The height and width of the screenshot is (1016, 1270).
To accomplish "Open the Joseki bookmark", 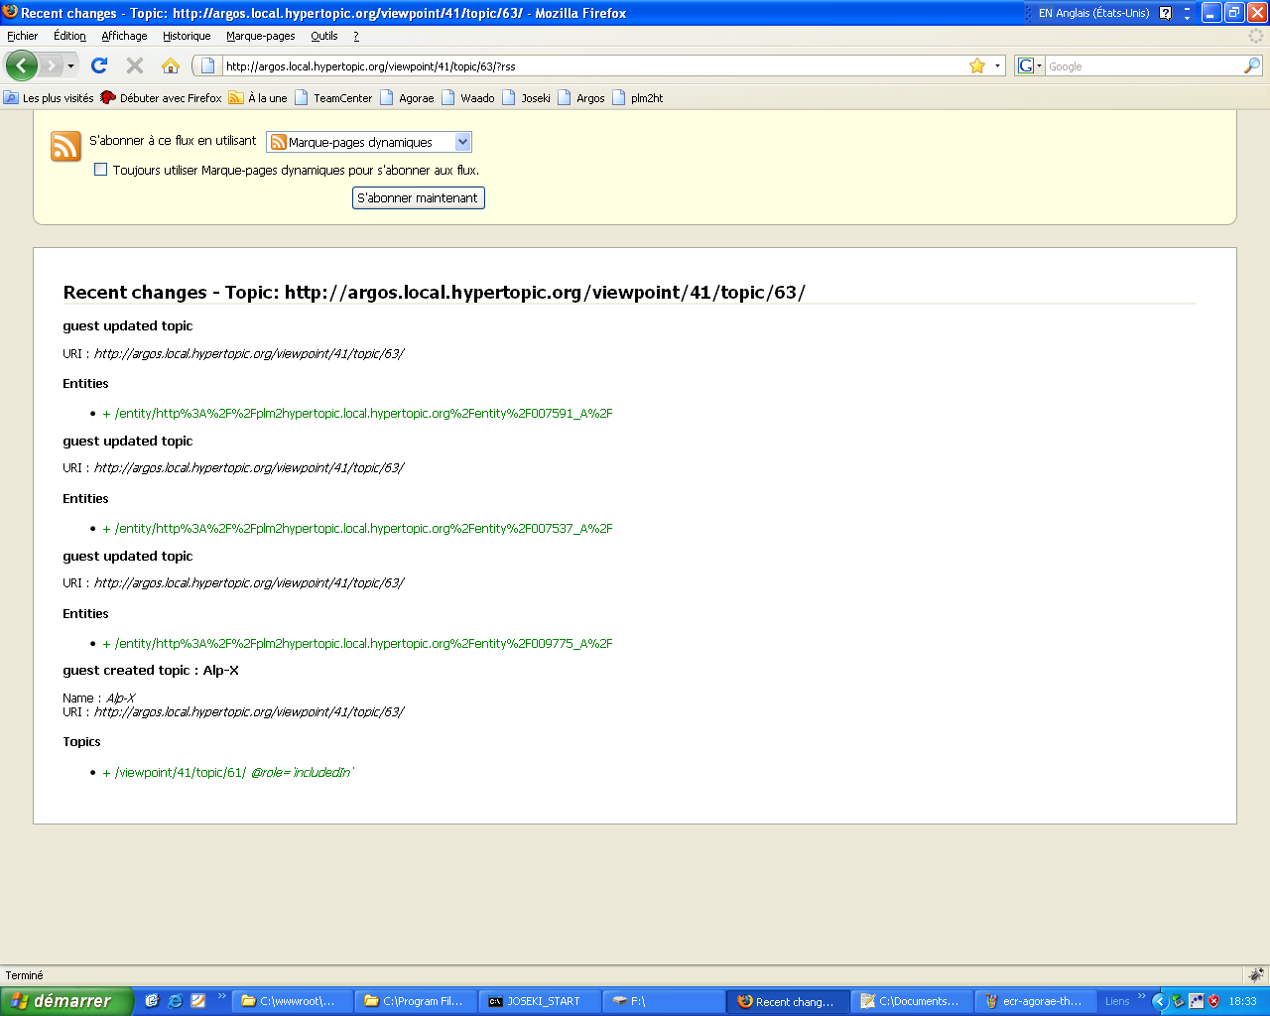I will click(x=526, y=98).
